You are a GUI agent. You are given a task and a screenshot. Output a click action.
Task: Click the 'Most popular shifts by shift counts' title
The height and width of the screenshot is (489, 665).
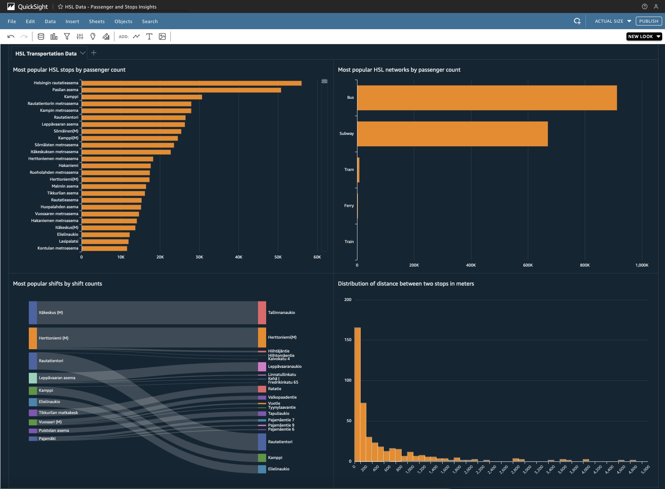[57, 284]
